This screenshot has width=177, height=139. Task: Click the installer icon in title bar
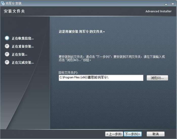click(3, 3)
